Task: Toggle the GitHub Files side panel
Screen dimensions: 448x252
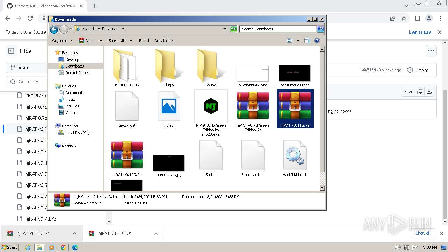Action: coord(11,51)
